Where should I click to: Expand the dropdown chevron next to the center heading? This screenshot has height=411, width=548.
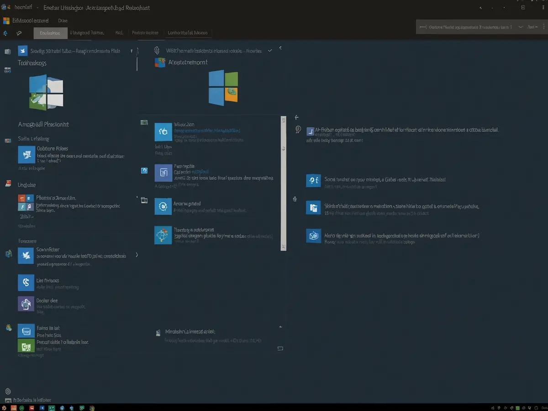(269, 51)
